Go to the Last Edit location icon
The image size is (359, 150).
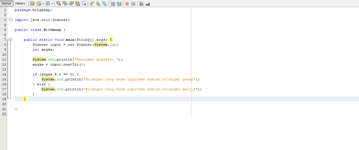pyautogui.click(x=33, y=4)
